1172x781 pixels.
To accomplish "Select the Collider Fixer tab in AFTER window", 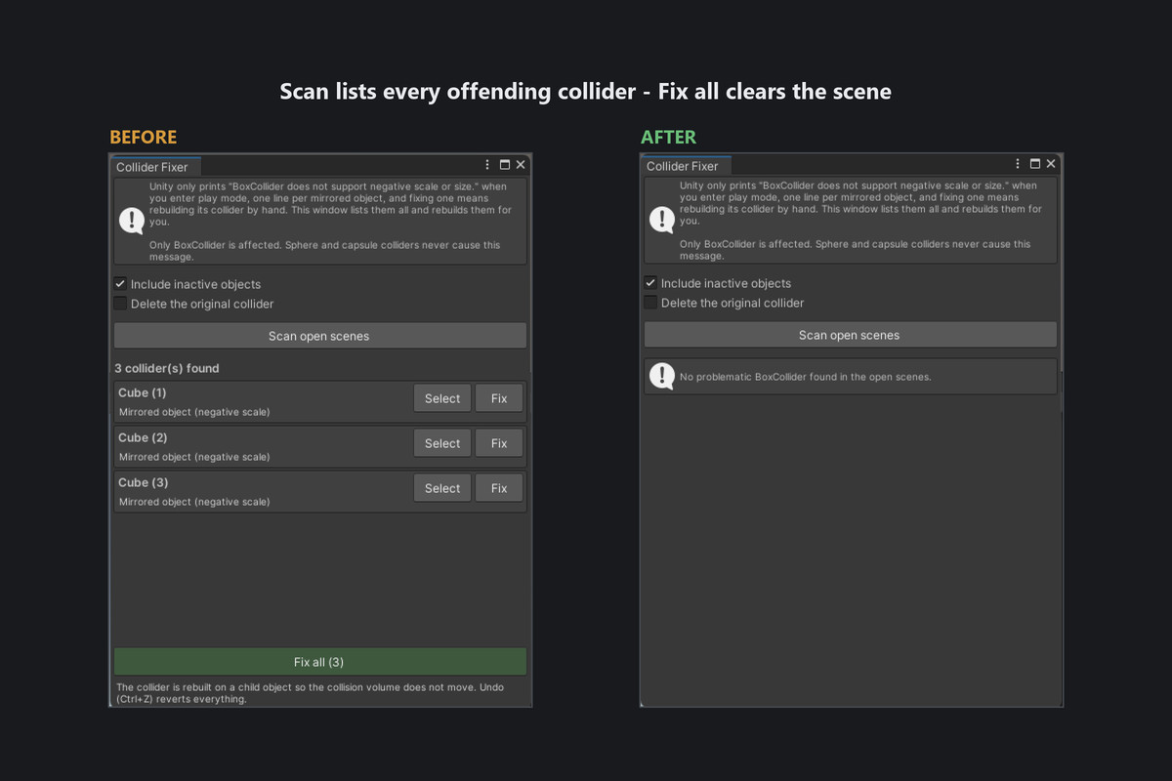I will point(686,166).
